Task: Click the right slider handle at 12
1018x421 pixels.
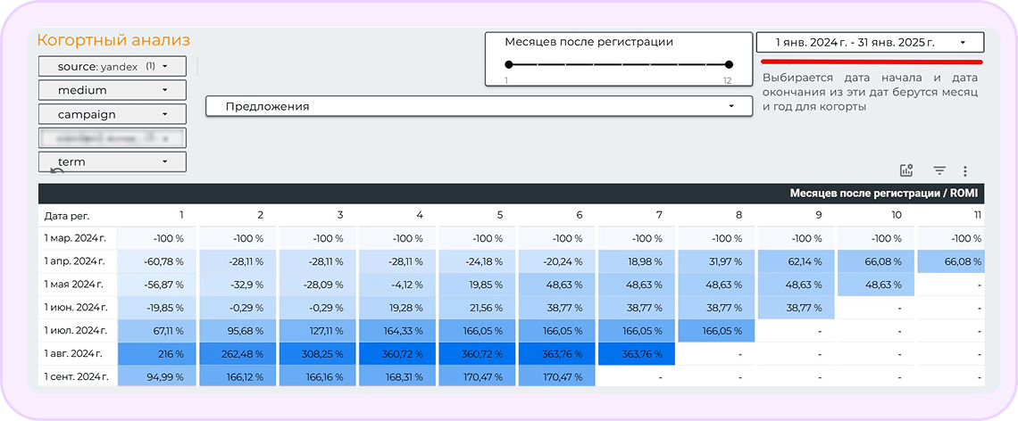Action: point(729,64)
